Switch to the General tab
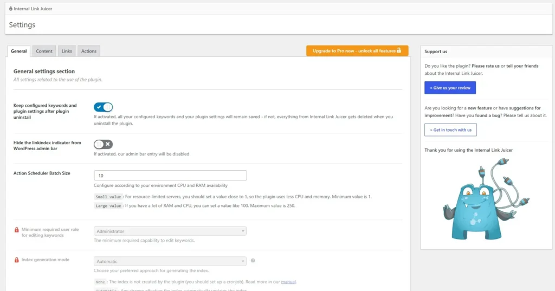Viewport: 555px width, 291px height. pyautogui.click(x=19, y=51)
